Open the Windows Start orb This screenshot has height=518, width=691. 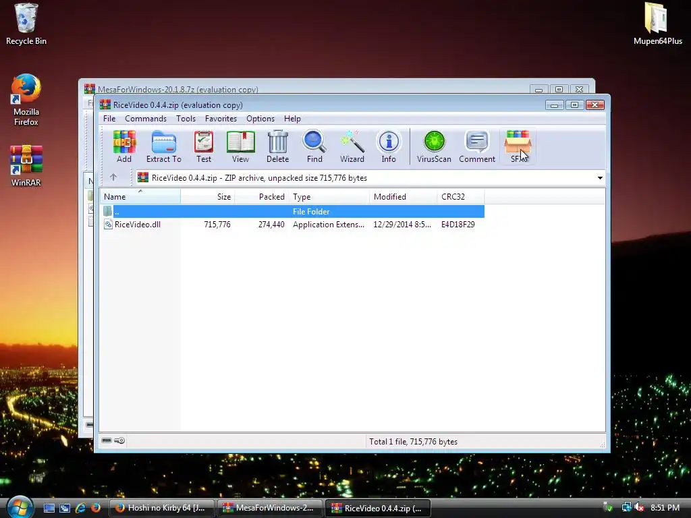tap(20, 507)
